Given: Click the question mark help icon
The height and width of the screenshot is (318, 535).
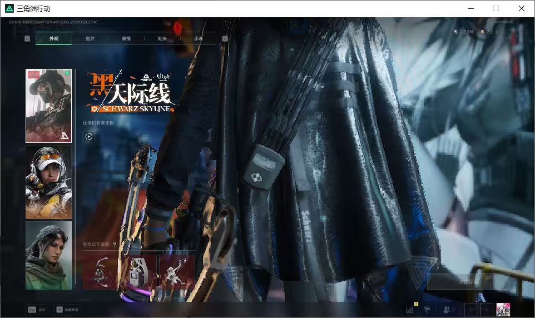Looking at the screenshot, I should pyautogui.click(x=115, y=244).
